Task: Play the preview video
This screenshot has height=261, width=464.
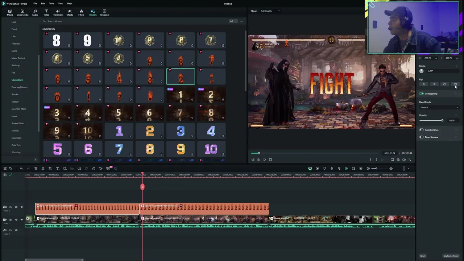Action: [265, 159]
